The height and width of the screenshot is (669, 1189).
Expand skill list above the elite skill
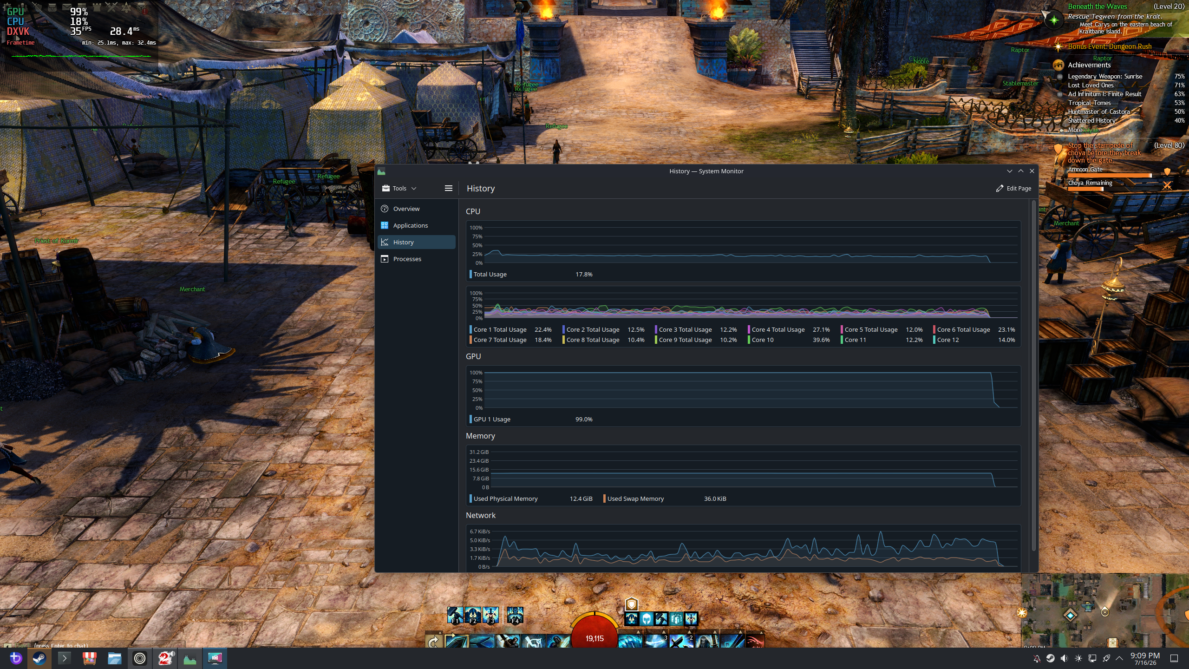point(761,632)
